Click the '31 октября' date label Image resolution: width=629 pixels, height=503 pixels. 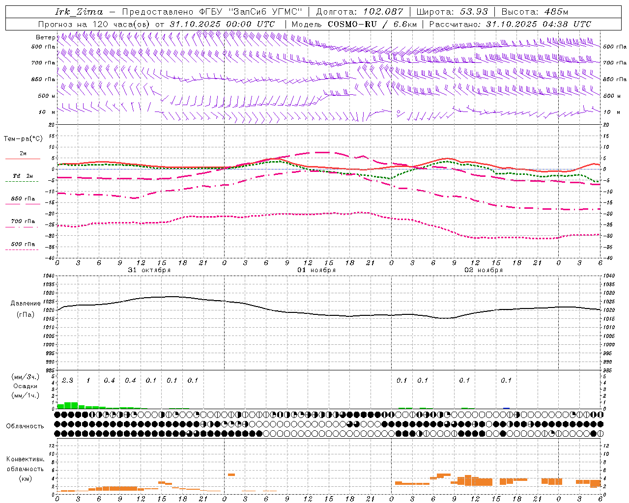[x=149, y=270]
